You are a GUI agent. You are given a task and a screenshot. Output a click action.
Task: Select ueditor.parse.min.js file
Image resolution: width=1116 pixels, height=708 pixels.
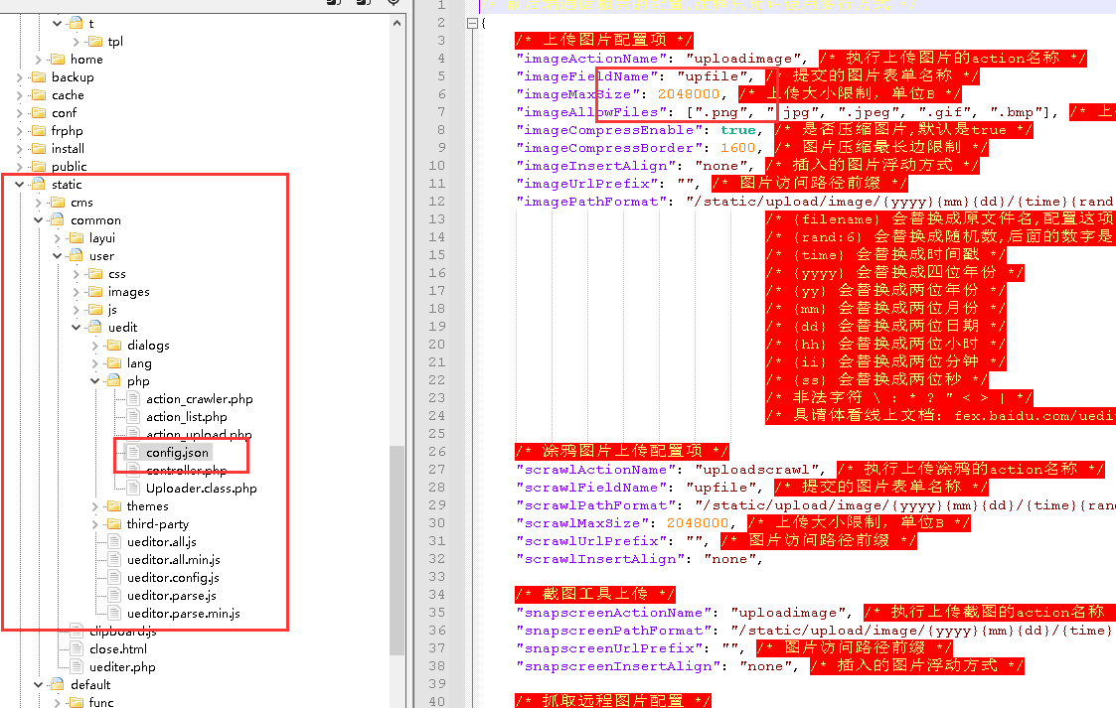[x=184, y=613]
